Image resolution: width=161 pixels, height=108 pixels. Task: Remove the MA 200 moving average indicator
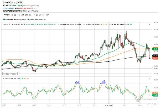(58, 24)
